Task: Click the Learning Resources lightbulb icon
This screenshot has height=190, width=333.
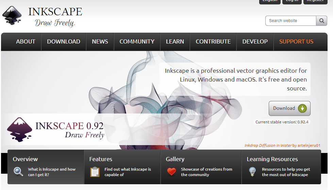Action: point(252,172)
